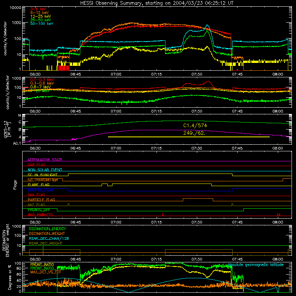Click the cyan 50-100 keV peak near 07:33

tap(207, 25)
